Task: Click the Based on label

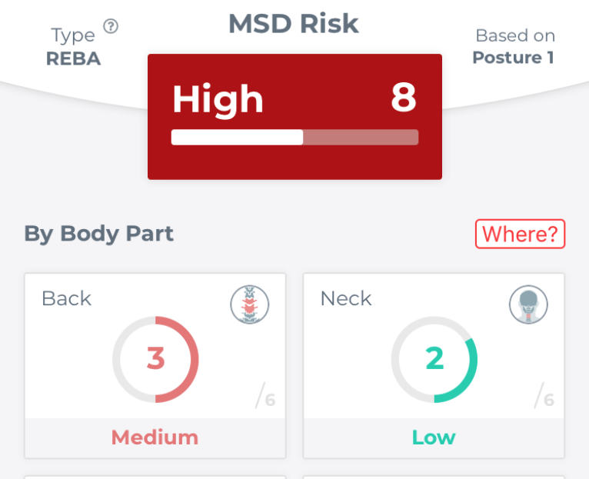Action: [x=515, y=35]
